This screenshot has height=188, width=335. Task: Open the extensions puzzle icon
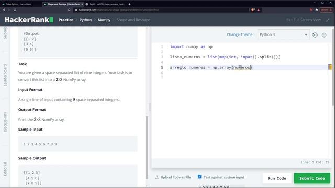click(317, 10)
